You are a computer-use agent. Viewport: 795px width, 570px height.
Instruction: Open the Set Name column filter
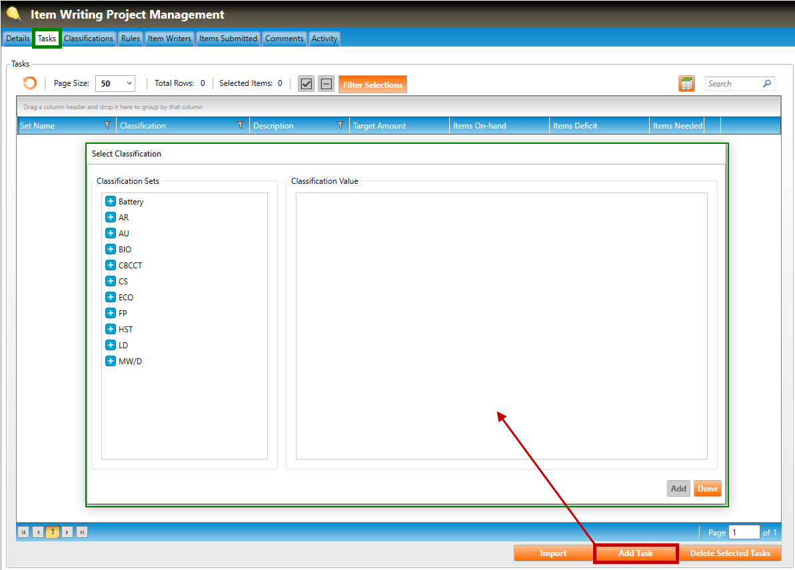[107, 125]
